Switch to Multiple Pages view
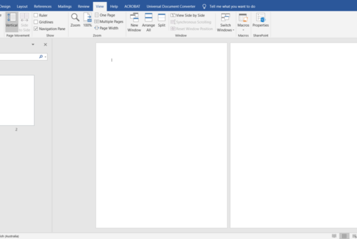The image size is (357, 239). coord(109,21)
